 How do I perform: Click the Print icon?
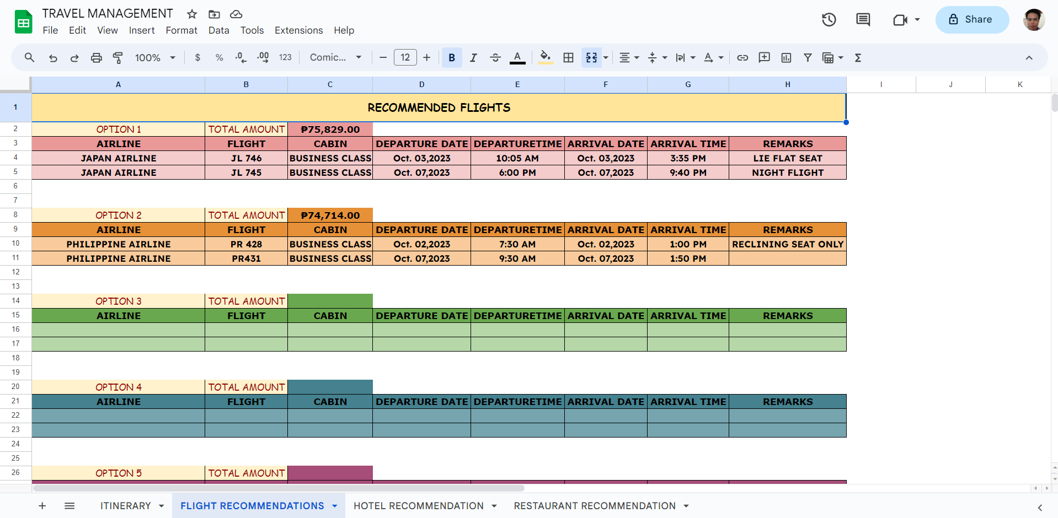point(97,57)
